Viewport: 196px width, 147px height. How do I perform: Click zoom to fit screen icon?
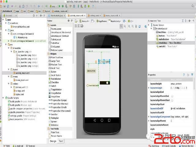[x=121, y=26]
